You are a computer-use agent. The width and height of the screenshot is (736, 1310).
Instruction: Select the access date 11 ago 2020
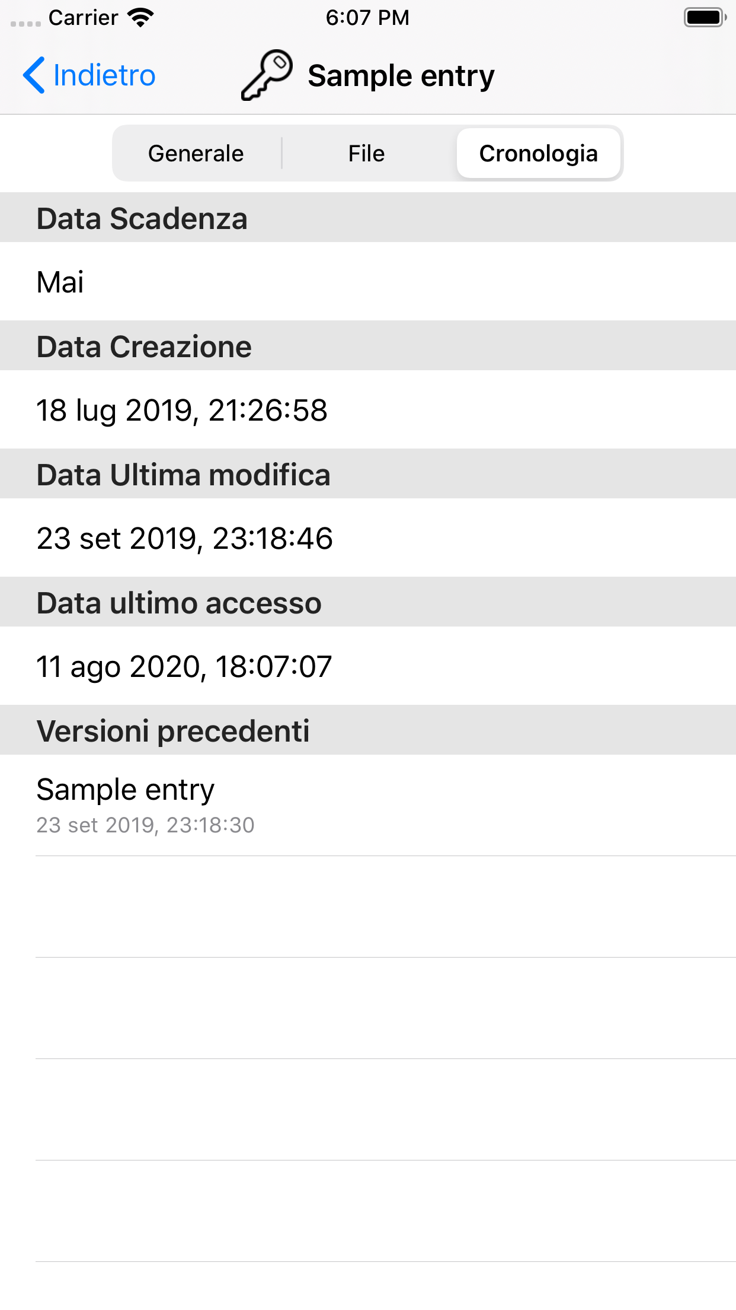[184, 666]
